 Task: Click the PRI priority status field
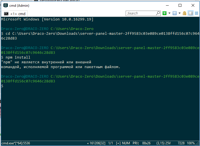(136, 143)
